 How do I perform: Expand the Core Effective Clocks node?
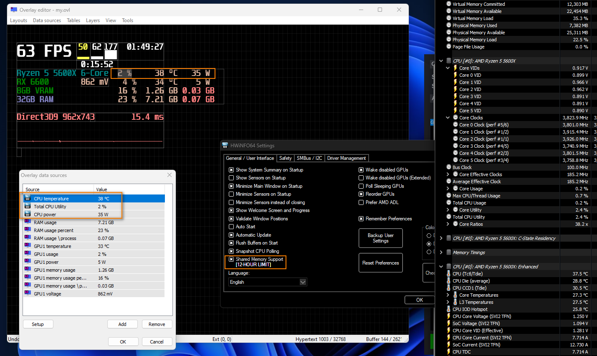pos(448,174)
